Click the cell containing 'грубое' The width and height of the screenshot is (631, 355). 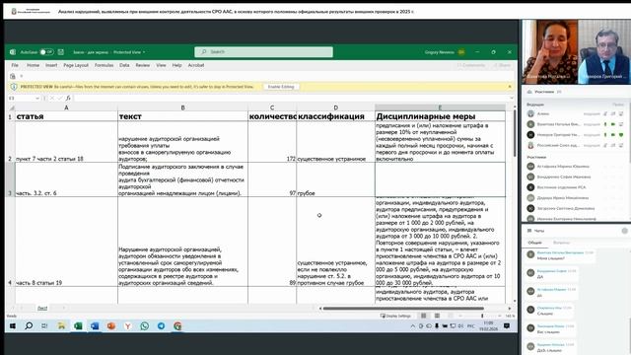[335, 179]
